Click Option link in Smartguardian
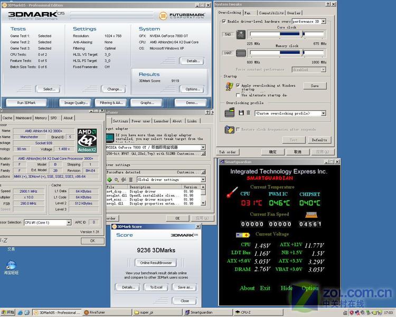The height and width of the screenshot is (317, 396). point(310,288)
